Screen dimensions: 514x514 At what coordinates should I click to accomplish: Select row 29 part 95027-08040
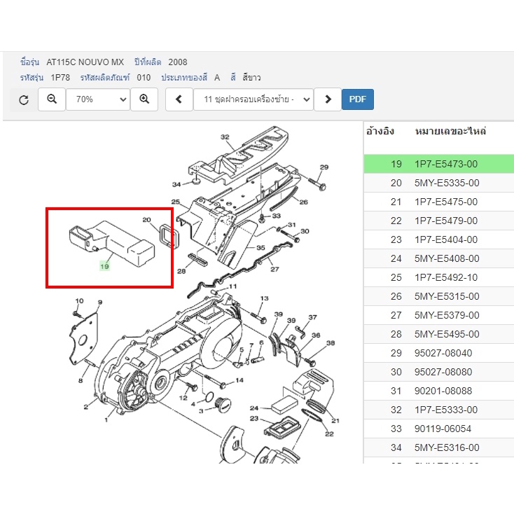pos(439,353)
